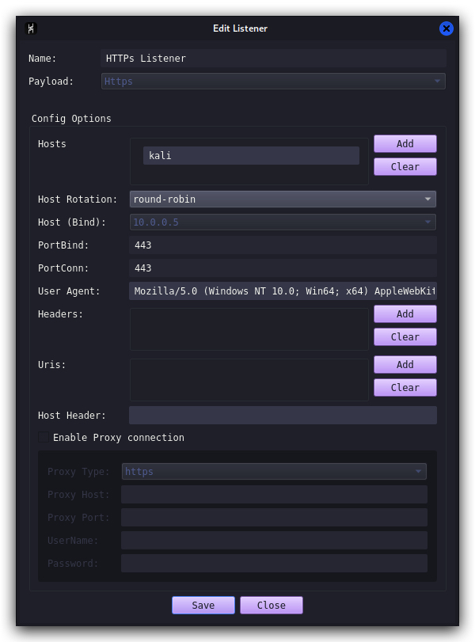The width and height of the screenshot is (475, 642).
Task: Edit the Name field 'HTTPs Listener'
Action: (x=273, y=58)
